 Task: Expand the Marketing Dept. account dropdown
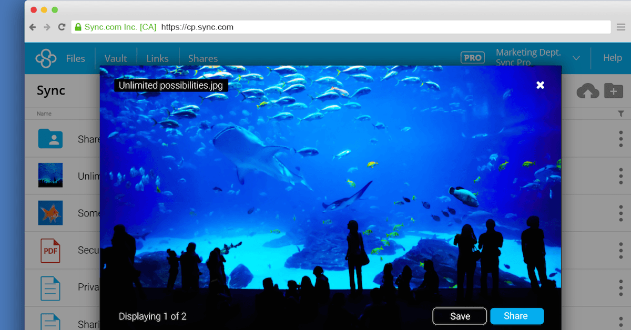[x=576, y=58]
